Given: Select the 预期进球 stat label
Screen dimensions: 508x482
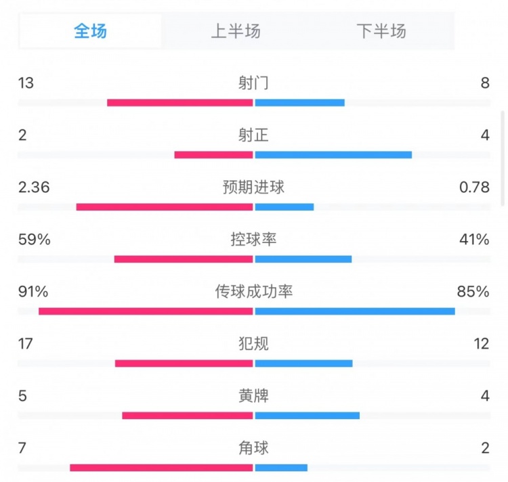Looking at the screenshot, I should tap(254, 188).
